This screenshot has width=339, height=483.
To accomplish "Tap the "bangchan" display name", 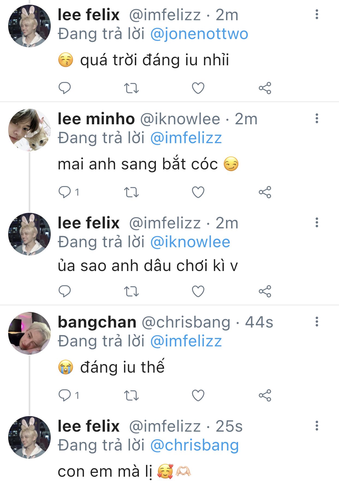I will [97, 322].
